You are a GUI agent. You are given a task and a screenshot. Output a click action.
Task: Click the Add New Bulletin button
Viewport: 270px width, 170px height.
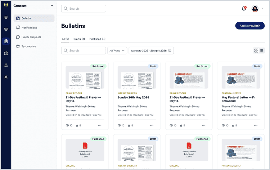[x=250, y=26]
